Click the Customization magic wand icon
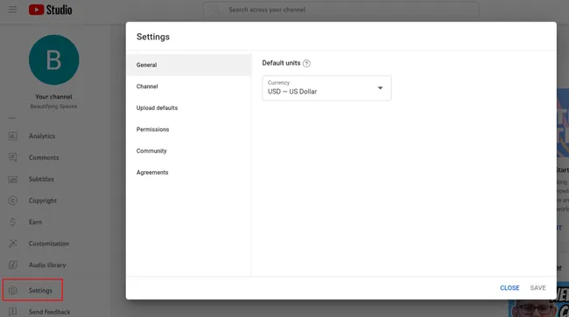 click(13, 244)
